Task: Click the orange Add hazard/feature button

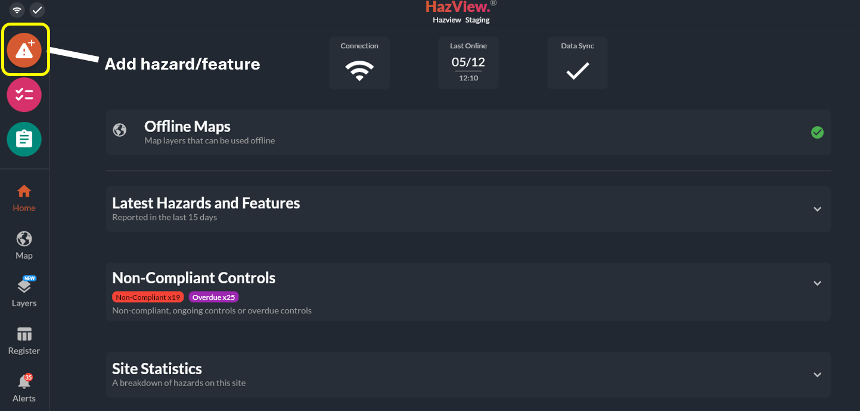Action: 24,51
